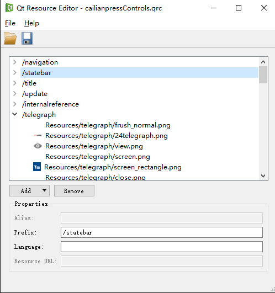Viewport: 275px width, 293px height.
Task: Close the Qt Resource Editor window
Action: coord(264,8)
